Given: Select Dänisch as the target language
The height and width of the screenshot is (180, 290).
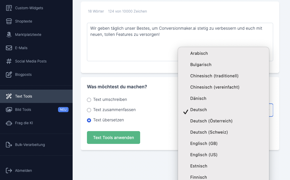Looking at the screenshot, I should click(224, 99).
